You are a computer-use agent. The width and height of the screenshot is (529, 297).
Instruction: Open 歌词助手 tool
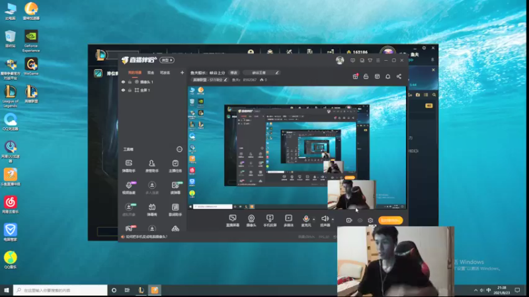[x=175, y=209]
